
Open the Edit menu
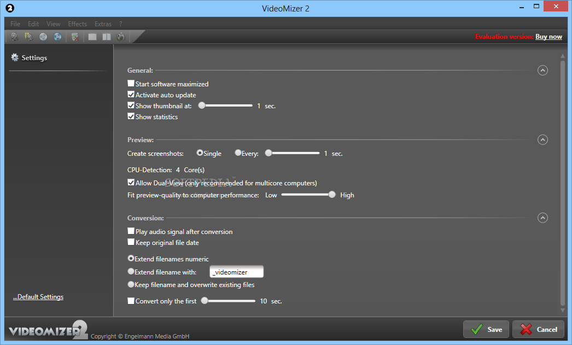coord(33,24)
